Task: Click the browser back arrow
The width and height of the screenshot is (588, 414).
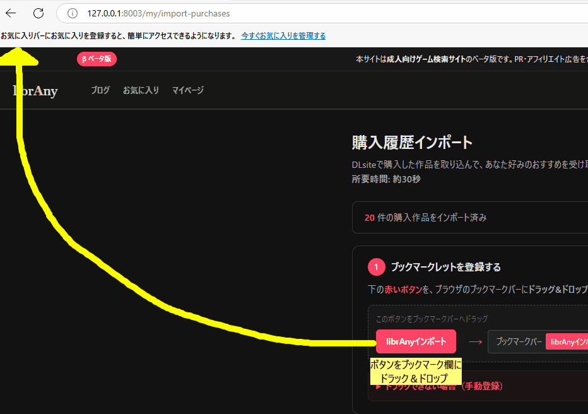Action: 11,13
